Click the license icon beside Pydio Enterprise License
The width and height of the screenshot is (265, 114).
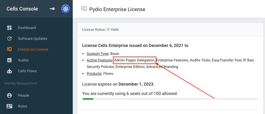click(x=84, y=9)
